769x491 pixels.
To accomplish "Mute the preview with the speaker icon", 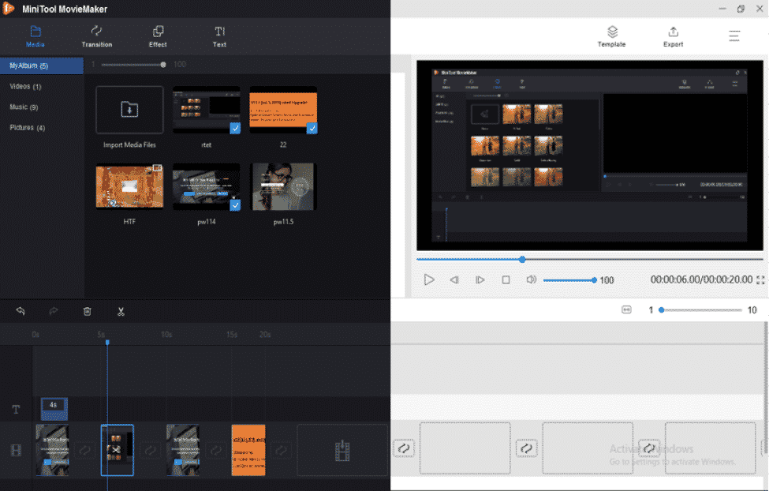I will pos(531,279).
